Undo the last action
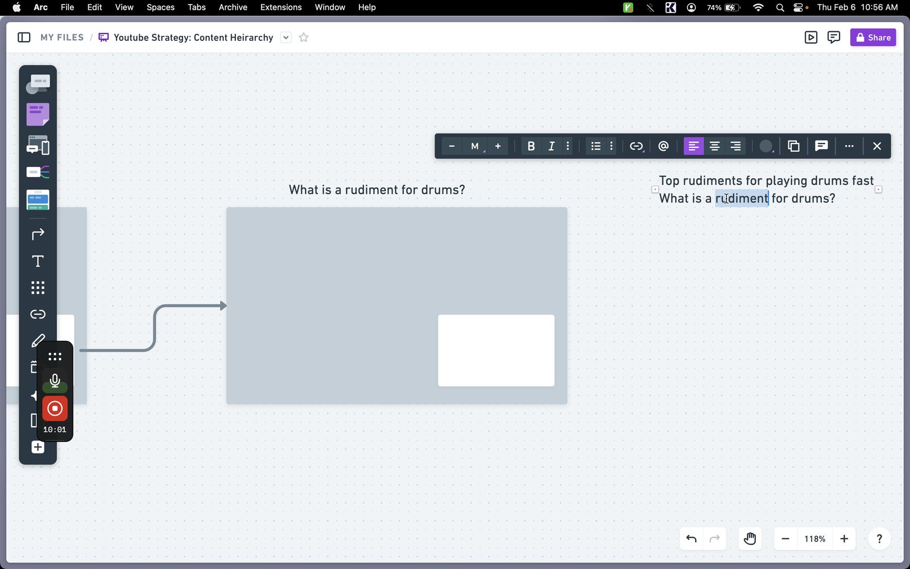Viewport: 910px width, 569px height. click(x=692, y=539)
